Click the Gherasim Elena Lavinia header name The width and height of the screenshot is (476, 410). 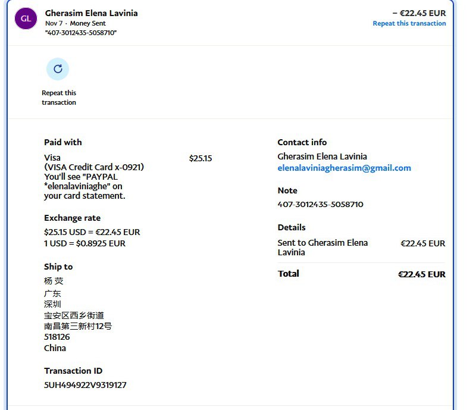click(x=91, y=13)
